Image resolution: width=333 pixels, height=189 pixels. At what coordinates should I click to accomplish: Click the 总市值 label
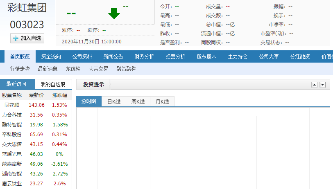[x=214, y=25]
